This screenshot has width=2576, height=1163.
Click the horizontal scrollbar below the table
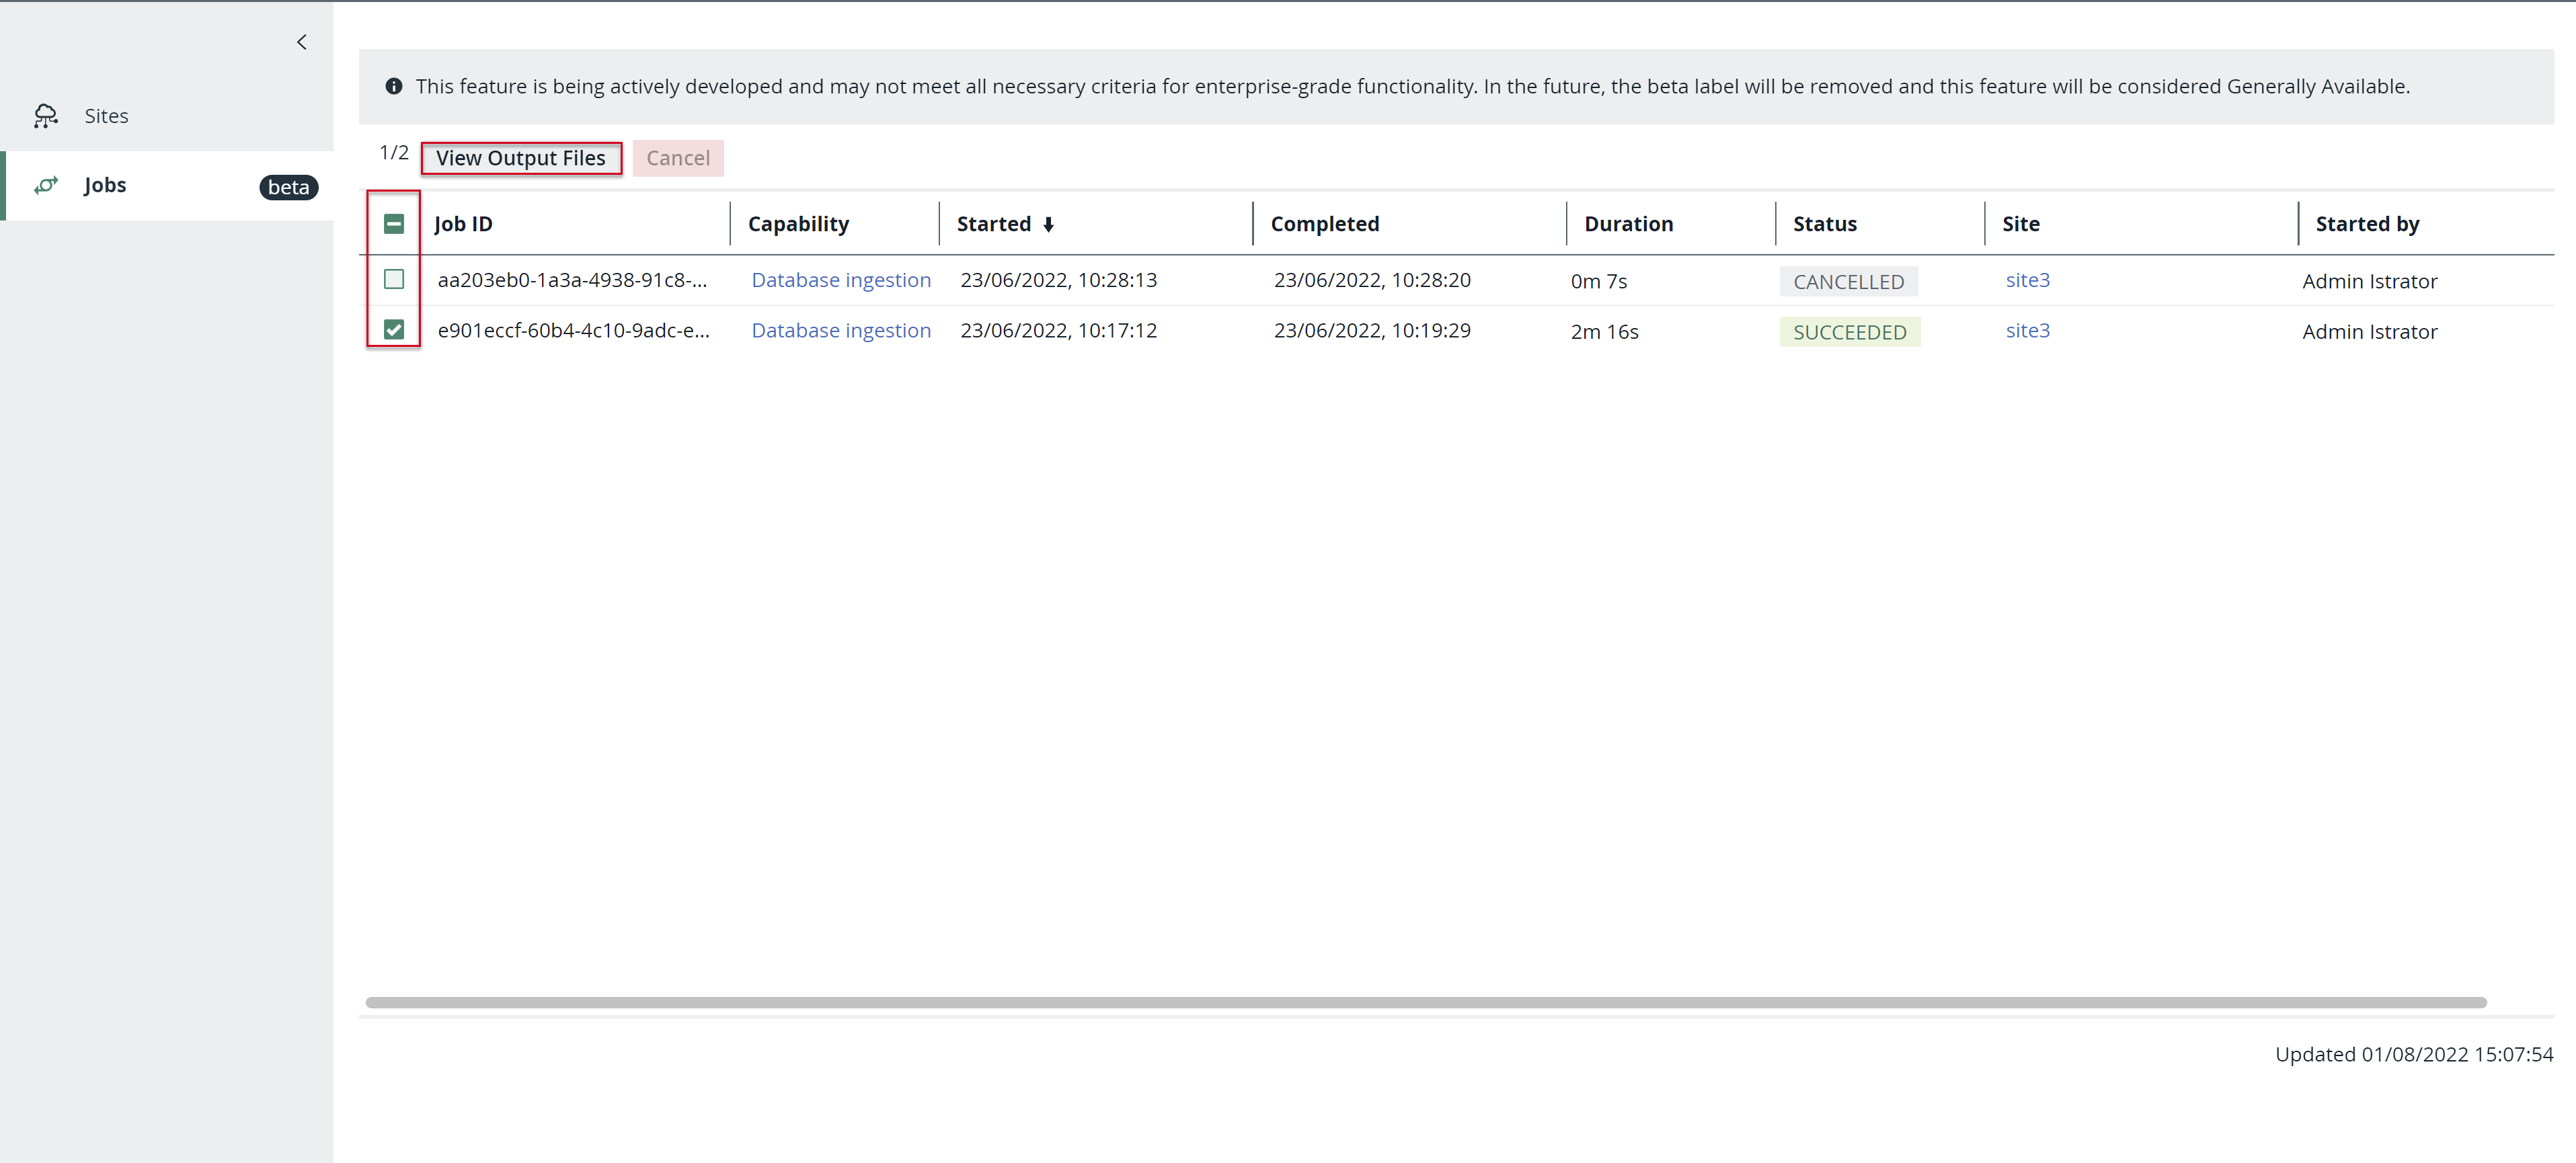point(1425,1002)
